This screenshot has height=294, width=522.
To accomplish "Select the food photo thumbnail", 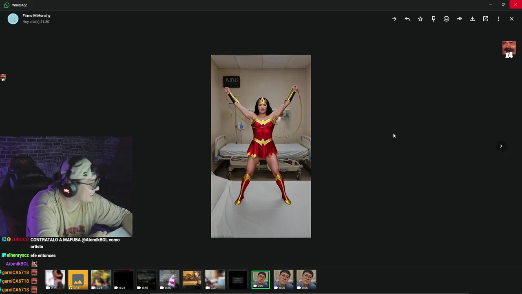I will [192, 280].
